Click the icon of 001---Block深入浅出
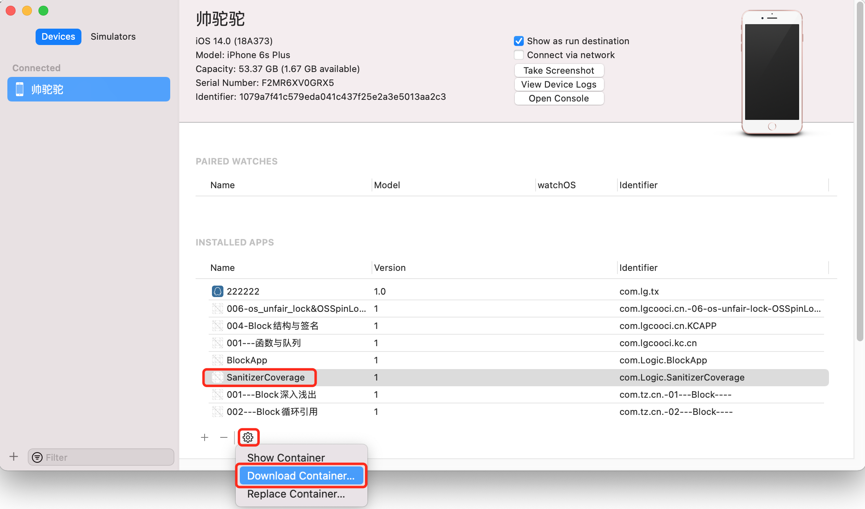This screenshot has width=865, height=509. click(218, 394)
